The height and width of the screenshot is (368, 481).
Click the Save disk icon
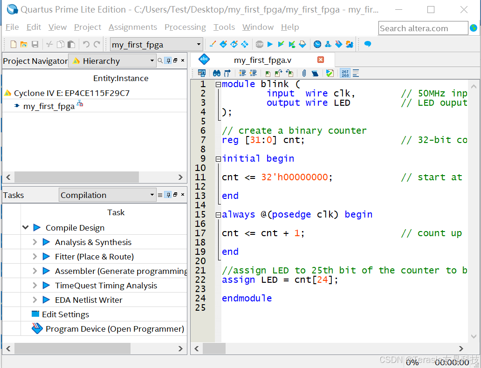pos(35,44)
